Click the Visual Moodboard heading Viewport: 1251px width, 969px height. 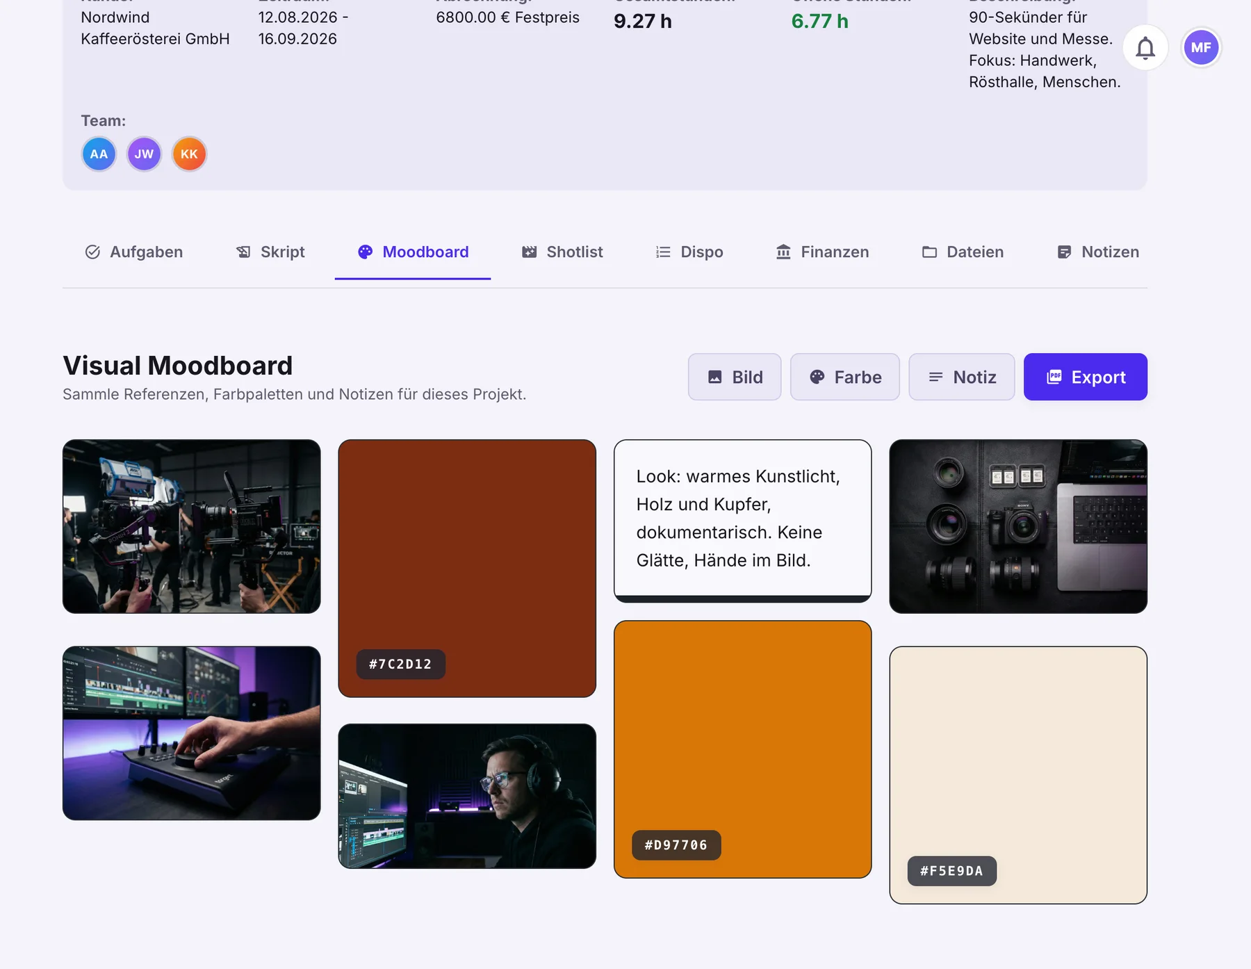coord(178,366)
